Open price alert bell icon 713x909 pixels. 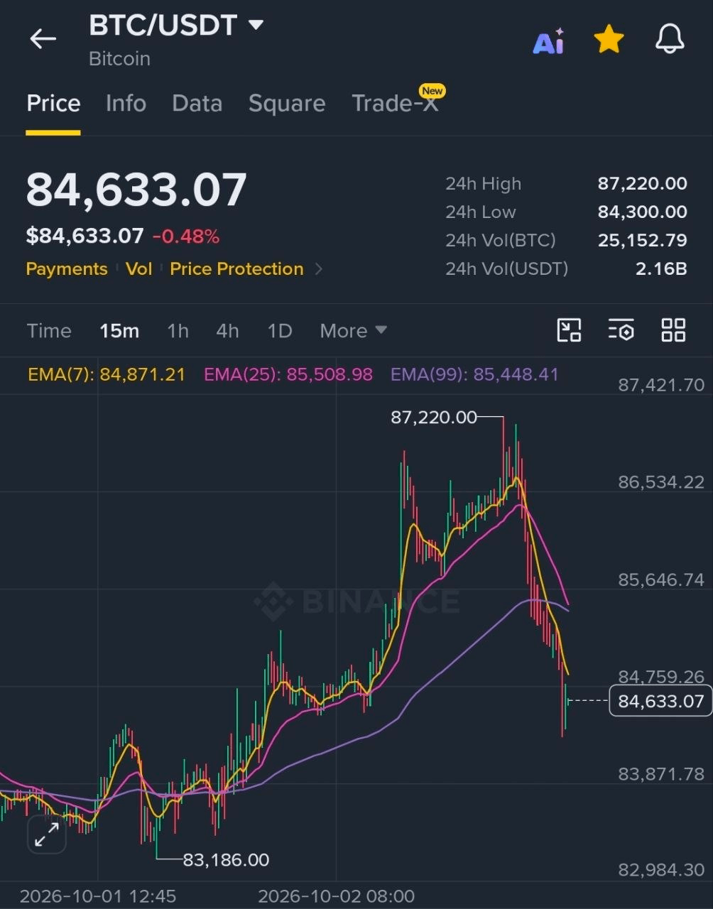pos(670,39)
